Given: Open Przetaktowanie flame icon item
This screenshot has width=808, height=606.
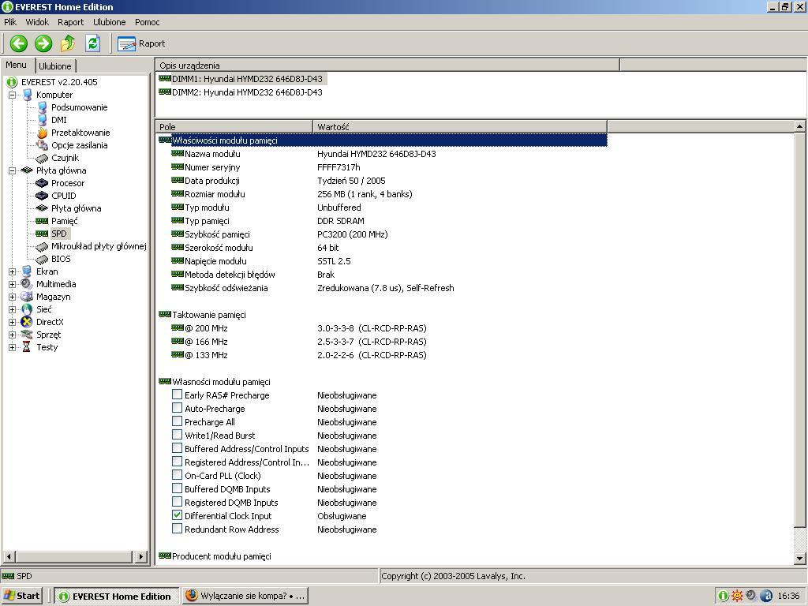Looking at the screenshot, I should (x=80, y=133).
